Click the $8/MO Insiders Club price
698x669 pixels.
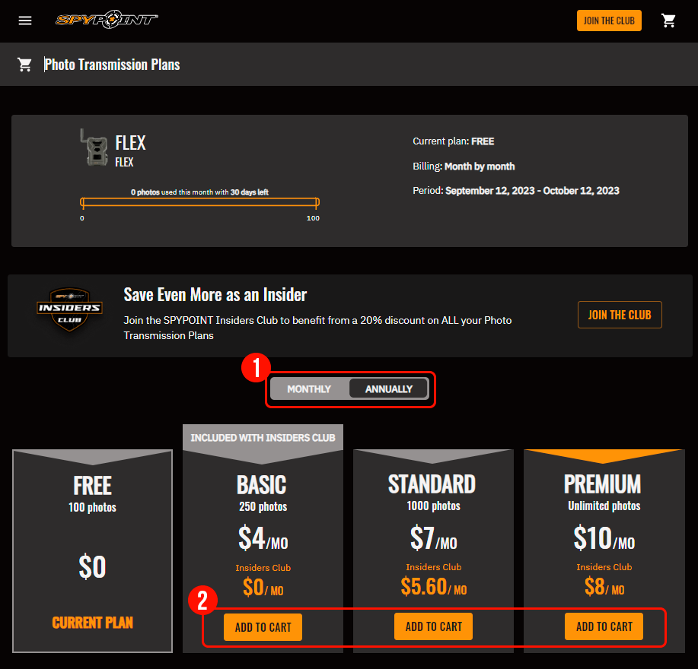[x=604, y=586]
